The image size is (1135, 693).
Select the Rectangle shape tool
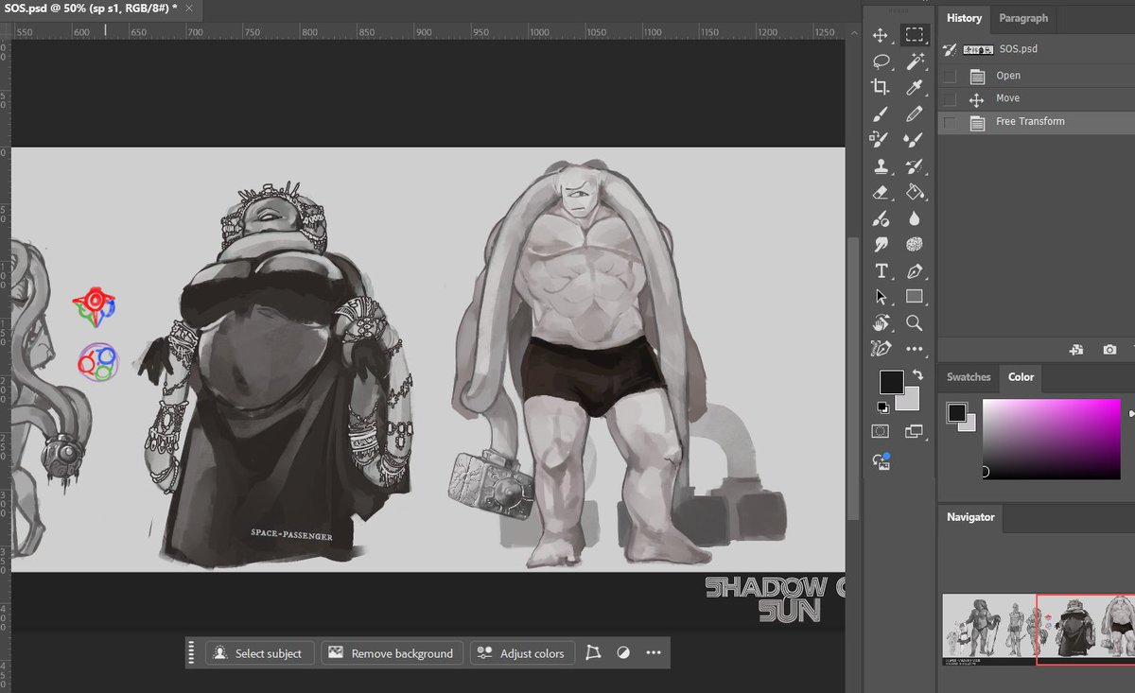(914, 297)
